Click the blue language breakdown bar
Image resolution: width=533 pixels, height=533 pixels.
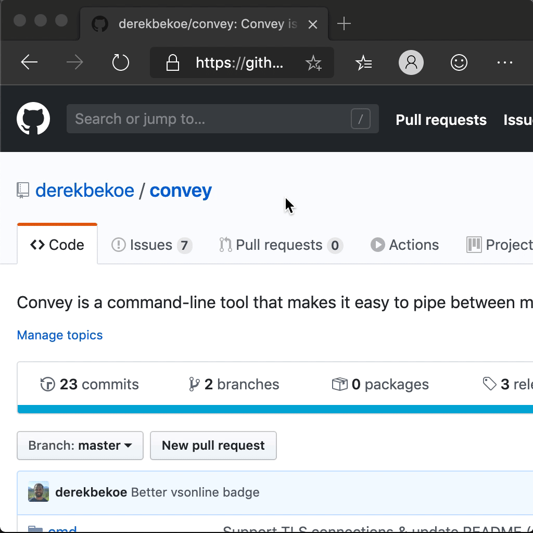(275, 409)
